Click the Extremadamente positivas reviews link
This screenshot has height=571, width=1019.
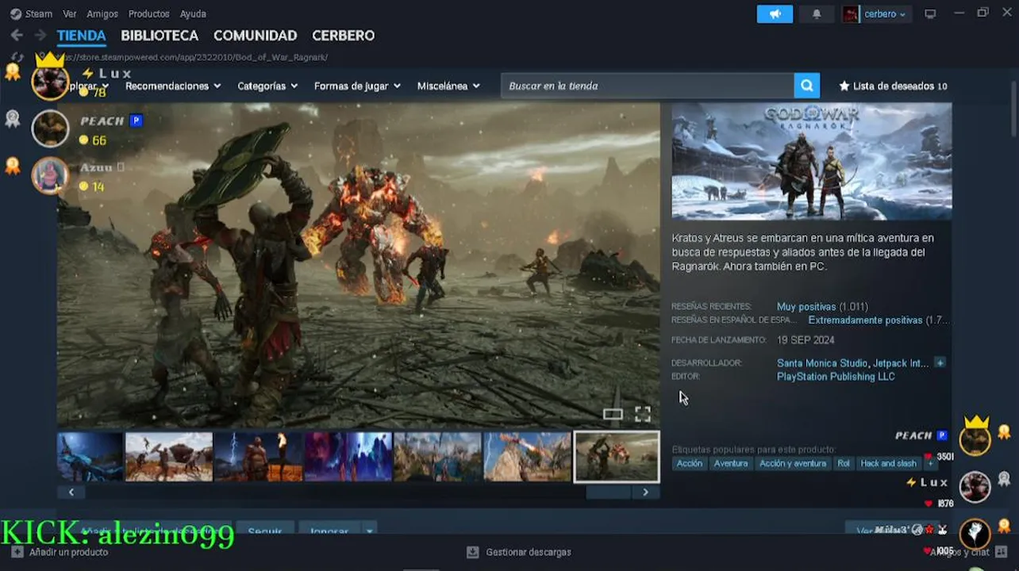[865, 320]
